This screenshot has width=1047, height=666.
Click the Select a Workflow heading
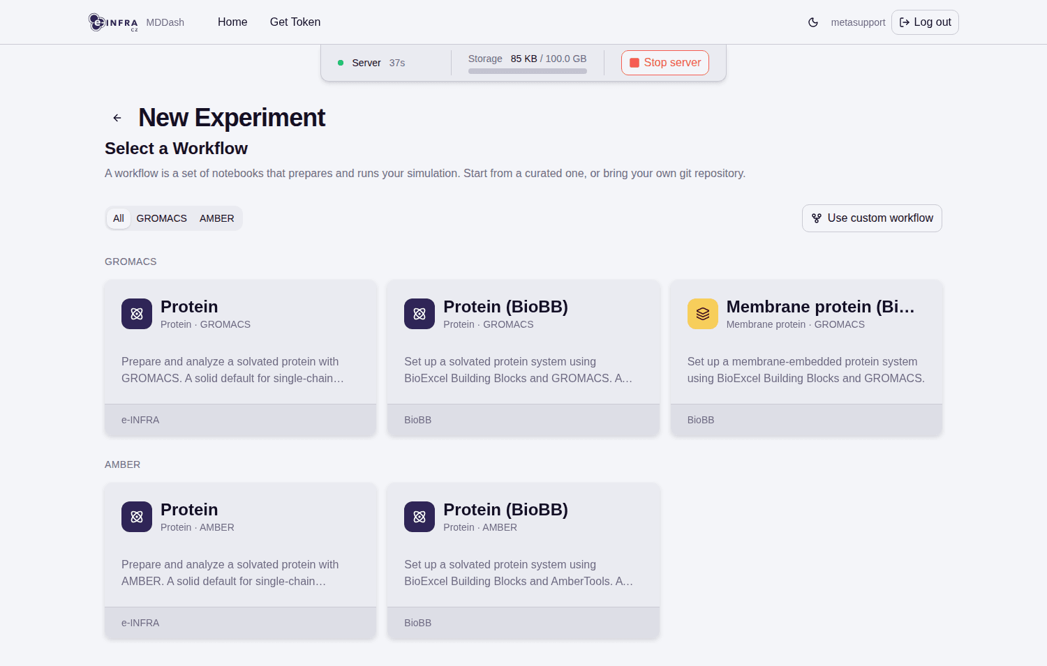pyautogui.click(x=176, y=149)
